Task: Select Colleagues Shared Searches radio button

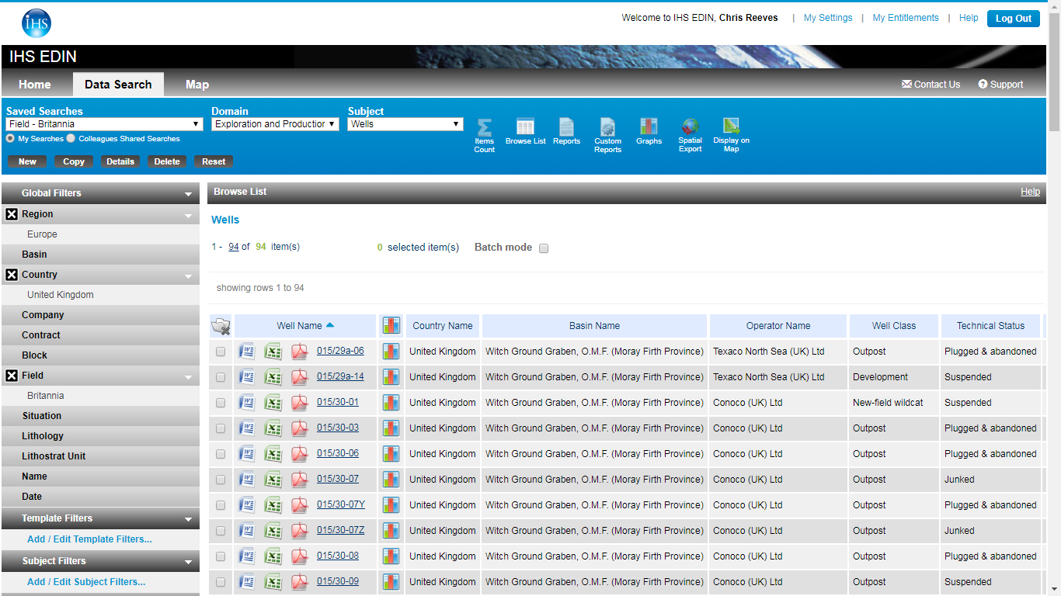Action: 71,138
